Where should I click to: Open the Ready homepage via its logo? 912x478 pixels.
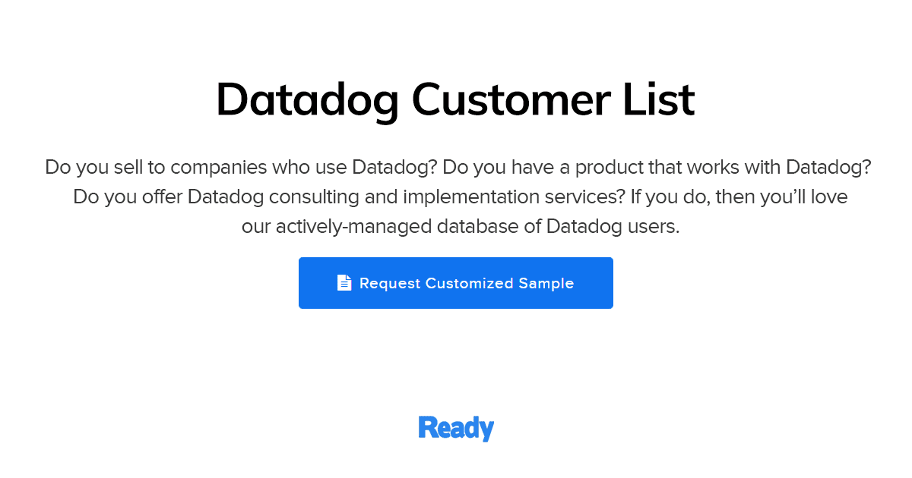click(x=455, y=427)
